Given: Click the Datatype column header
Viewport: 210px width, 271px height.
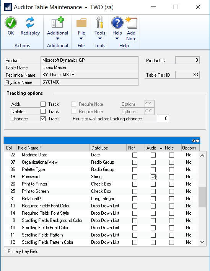Looking at the screenshot, I should click(x=108, y=148).
